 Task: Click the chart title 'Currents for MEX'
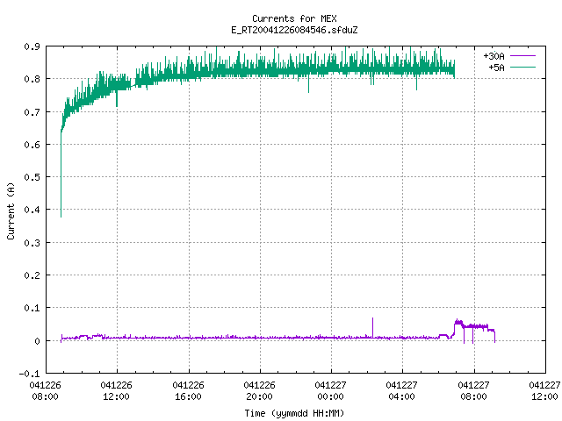[294, 18]
